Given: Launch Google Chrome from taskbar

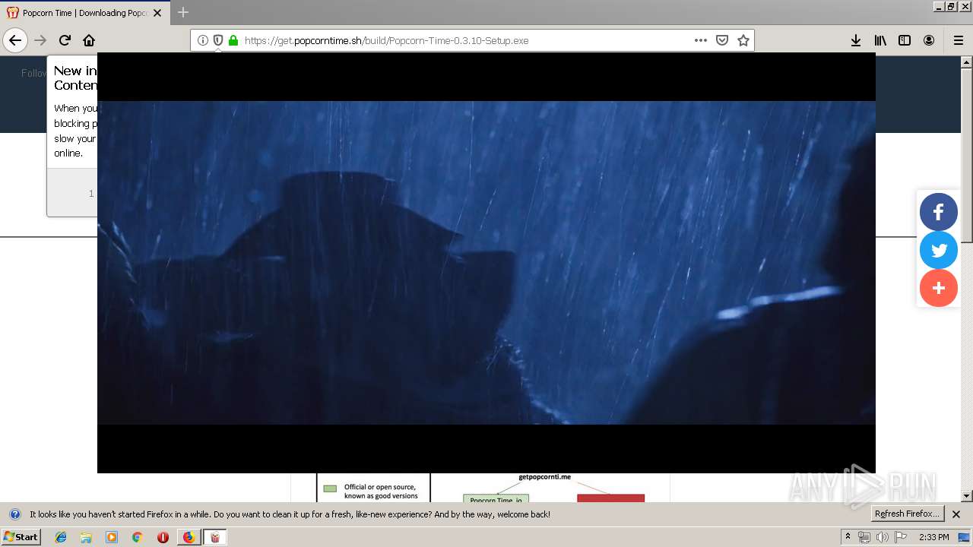Looking at the screenshot, I should [137, 537].
